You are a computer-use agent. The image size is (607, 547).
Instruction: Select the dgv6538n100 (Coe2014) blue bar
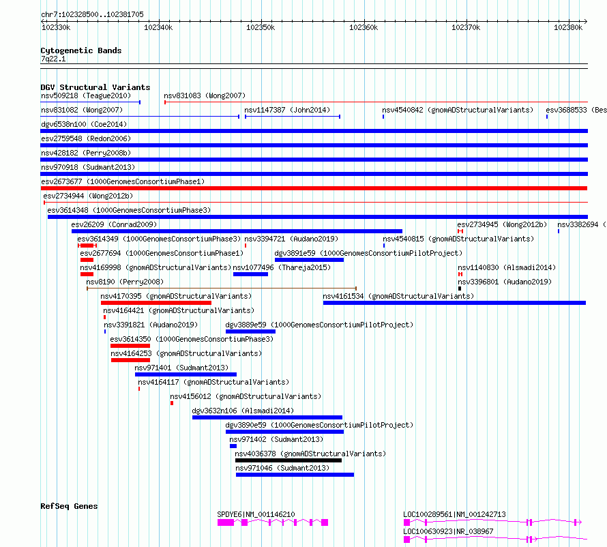pos(314,131)
